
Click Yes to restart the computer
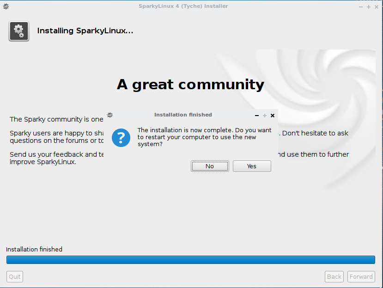252,166
